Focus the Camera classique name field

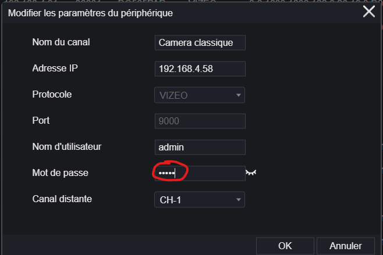point(200,42)
